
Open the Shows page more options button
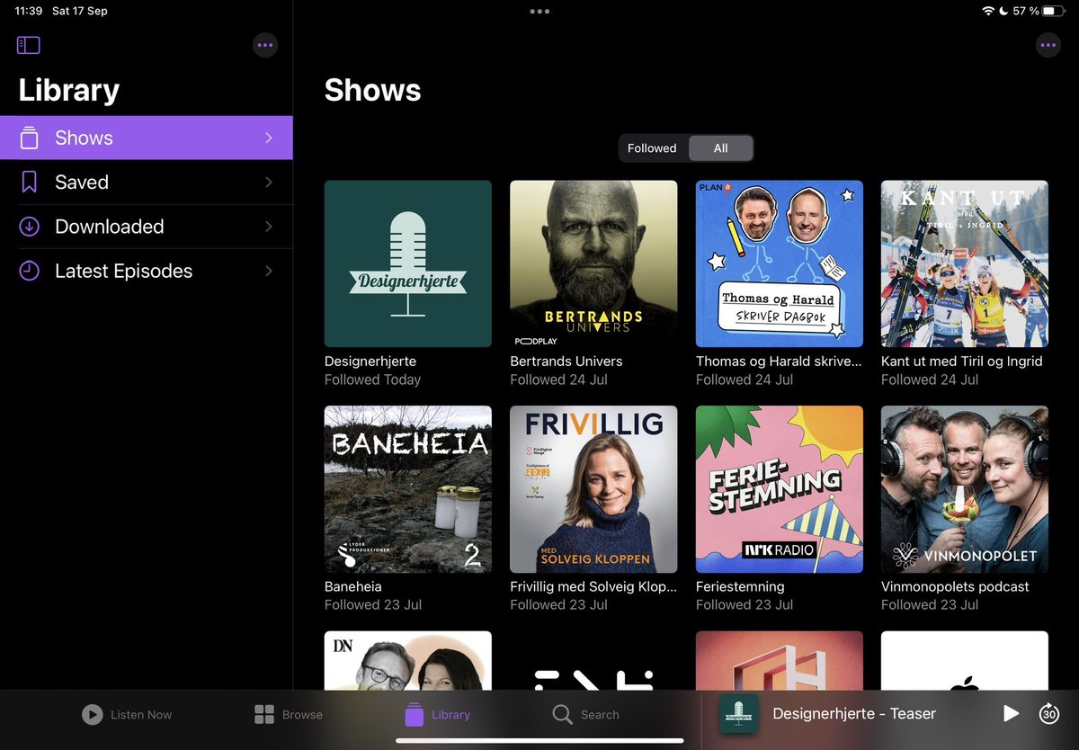click(1048, 45)
